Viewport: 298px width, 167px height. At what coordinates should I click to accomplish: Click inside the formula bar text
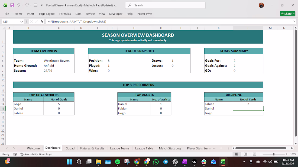[77, 22]
